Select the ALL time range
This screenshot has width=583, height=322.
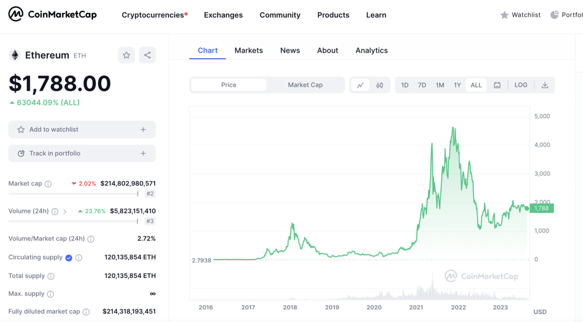pyautogui.click(x=476, y=85)
